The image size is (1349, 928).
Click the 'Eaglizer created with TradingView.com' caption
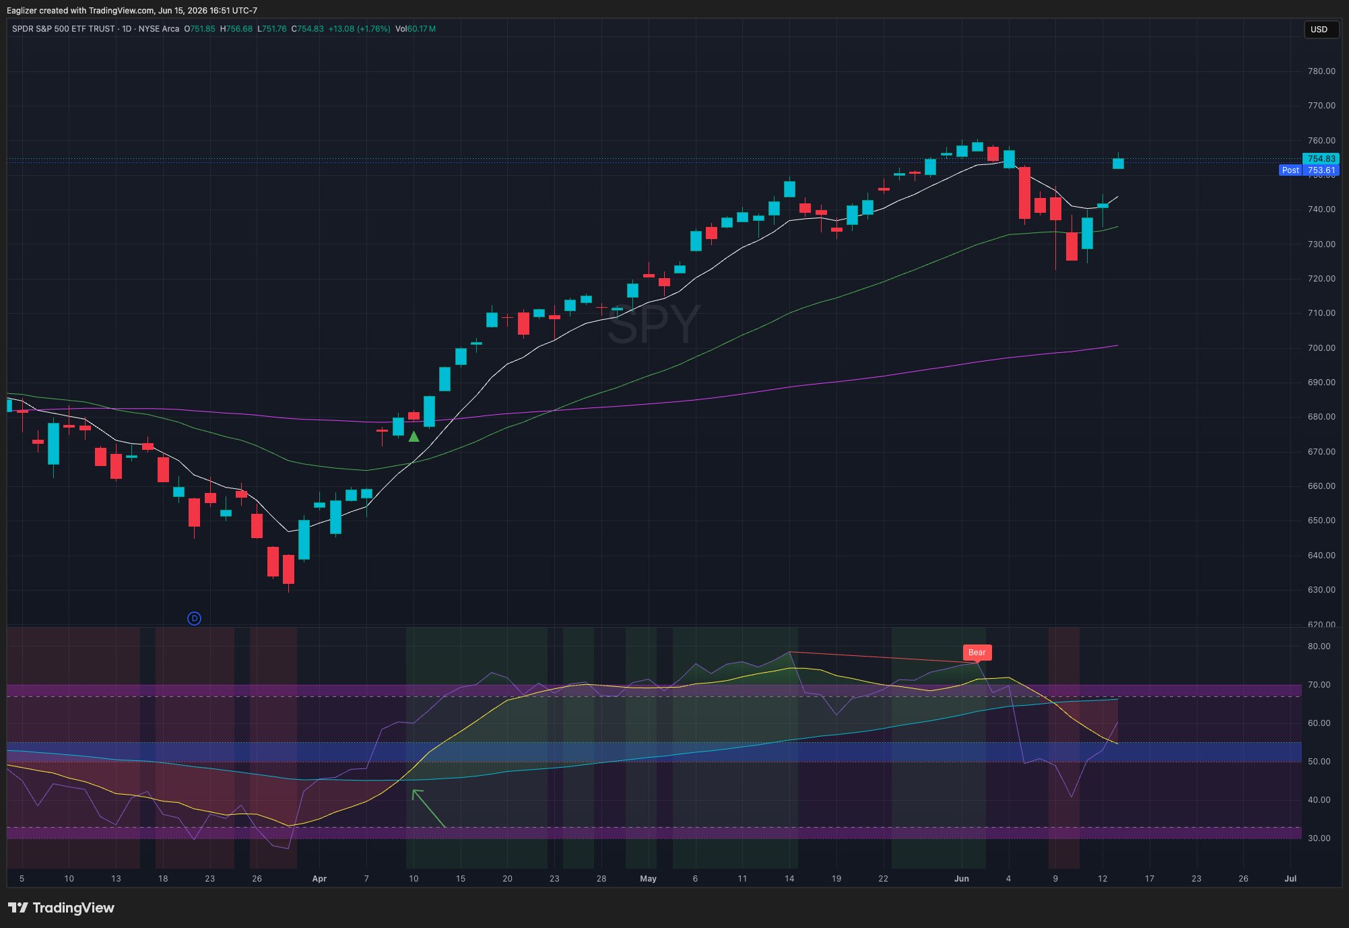pos(81,10)
